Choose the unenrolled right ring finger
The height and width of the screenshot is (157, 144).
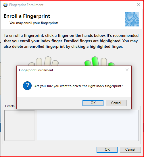coord(104,62)
